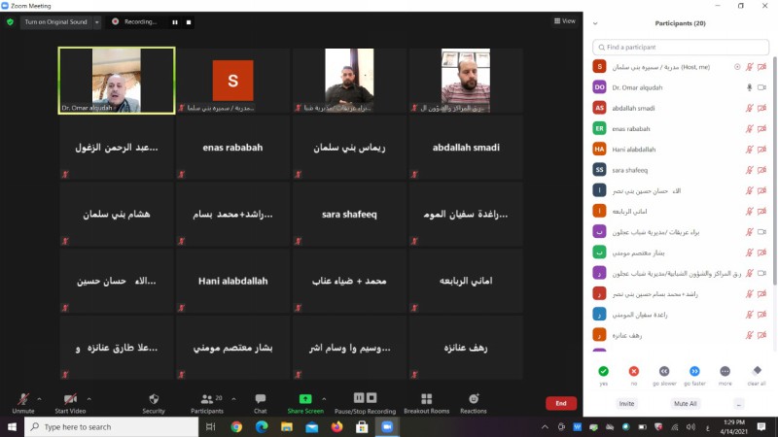Open the Chat panel
778x437 pixels.
pos(260,399)
